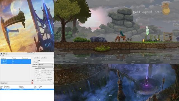Screen dimensions: 179x101
Task: Open the Value Type dropdown
Action: [x=46, y=67]
